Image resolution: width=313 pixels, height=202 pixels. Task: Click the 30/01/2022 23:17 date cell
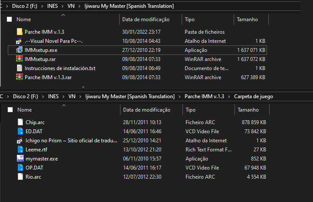point(141,32)
